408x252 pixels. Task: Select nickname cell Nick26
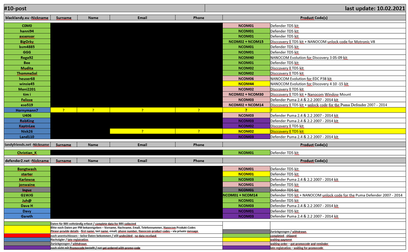[27, 131]
